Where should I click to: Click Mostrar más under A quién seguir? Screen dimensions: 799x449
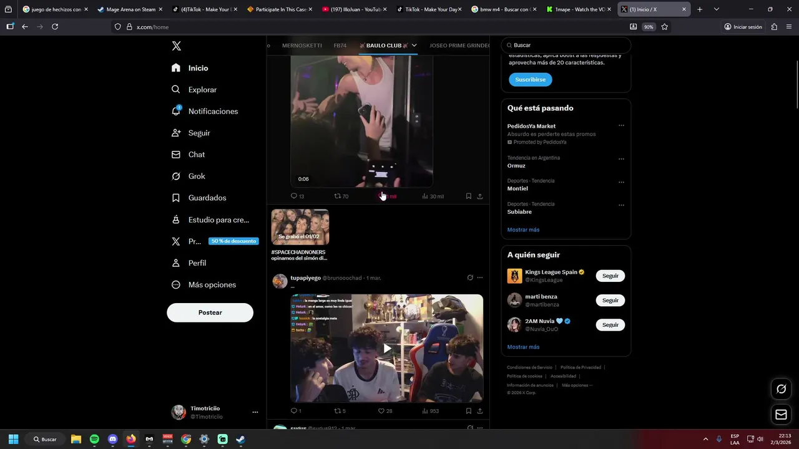[x=523, y=347]
